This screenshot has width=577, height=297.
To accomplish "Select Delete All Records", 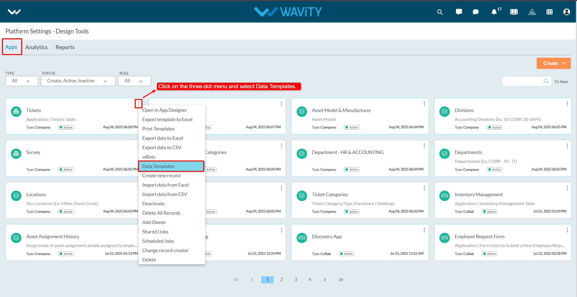I will coord(172,213).
